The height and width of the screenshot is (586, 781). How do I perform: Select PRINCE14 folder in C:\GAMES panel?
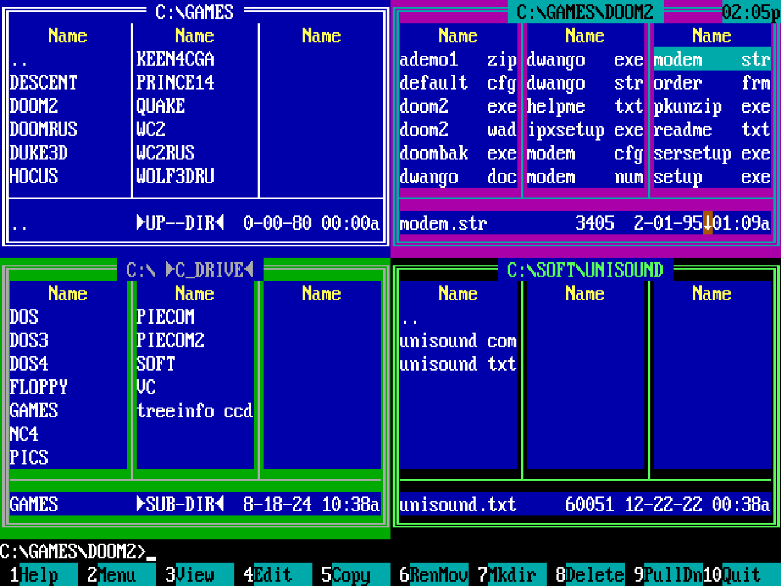(x=195, y=82)
